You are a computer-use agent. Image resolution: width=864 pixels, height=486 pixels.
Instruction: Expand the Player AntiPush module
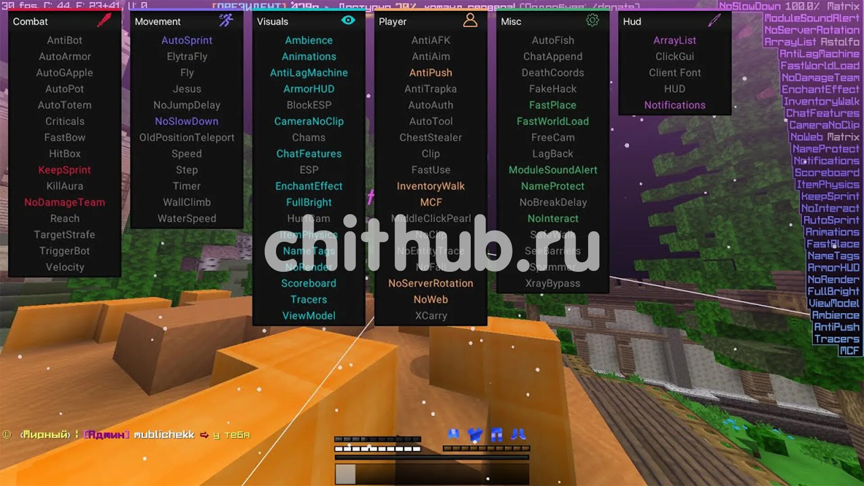coord(430,72)
